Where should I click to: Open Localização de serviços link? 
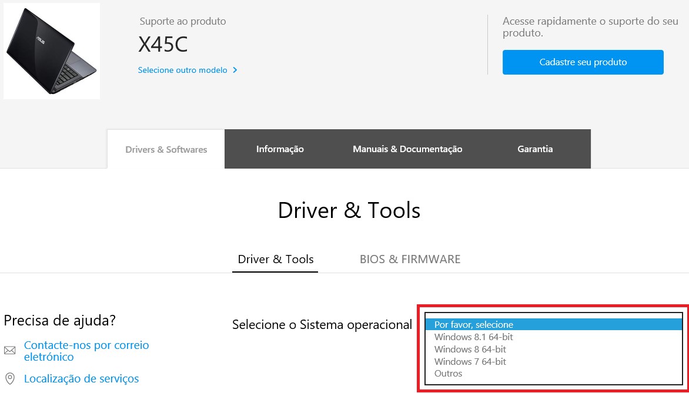pos(81,378)
